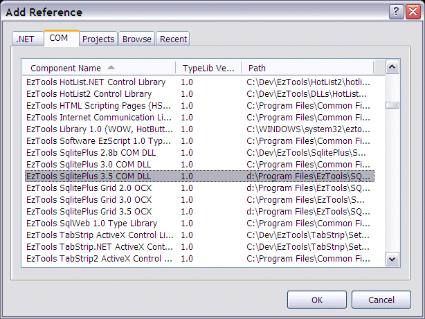The width and height of the screenshot is (425, 319).
Task: Click the Cancel button
Action: (x=381, y=300)
